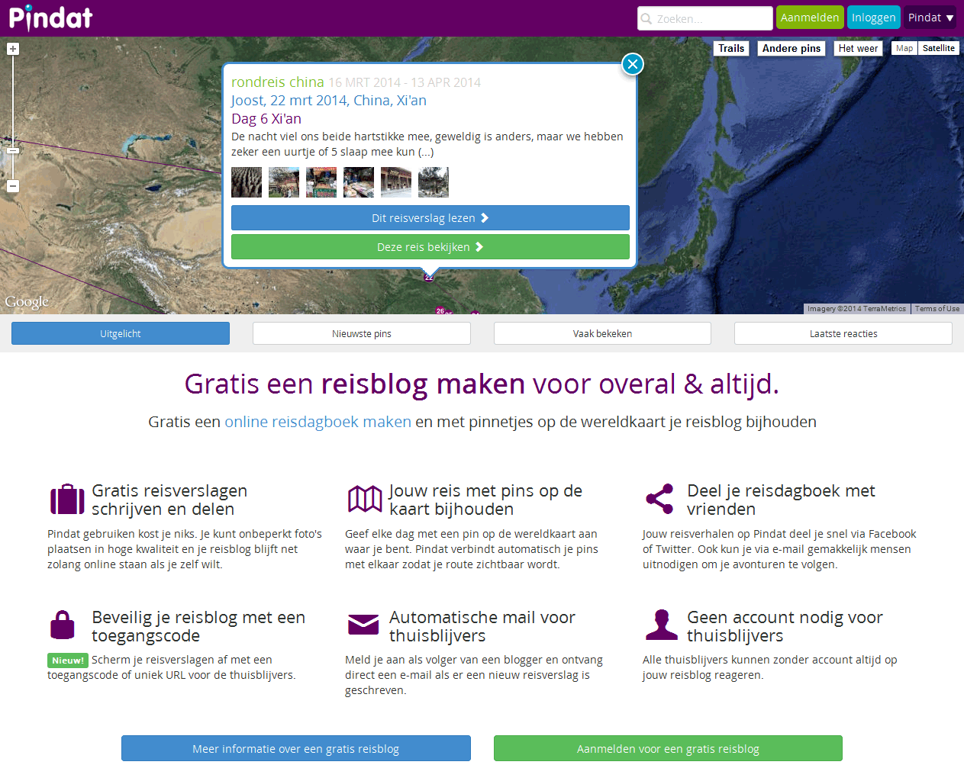Screen dimensions: 964x781
Task: Switch to Satellite view
Action: [938, 48]
